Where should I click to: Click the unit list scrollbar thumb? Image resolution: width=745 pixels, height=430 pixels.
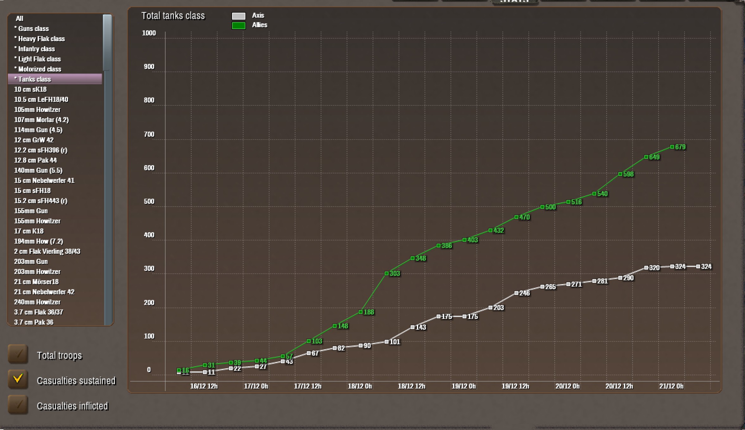tap(107, 43)
